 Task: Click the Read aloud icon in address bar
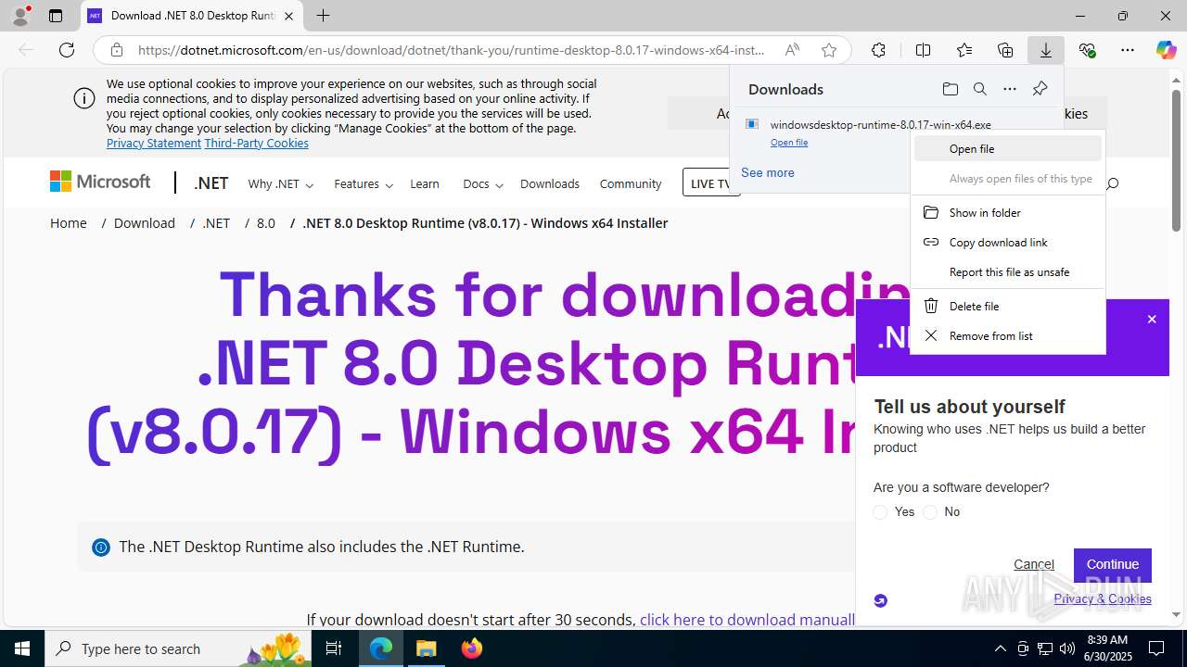792,50
